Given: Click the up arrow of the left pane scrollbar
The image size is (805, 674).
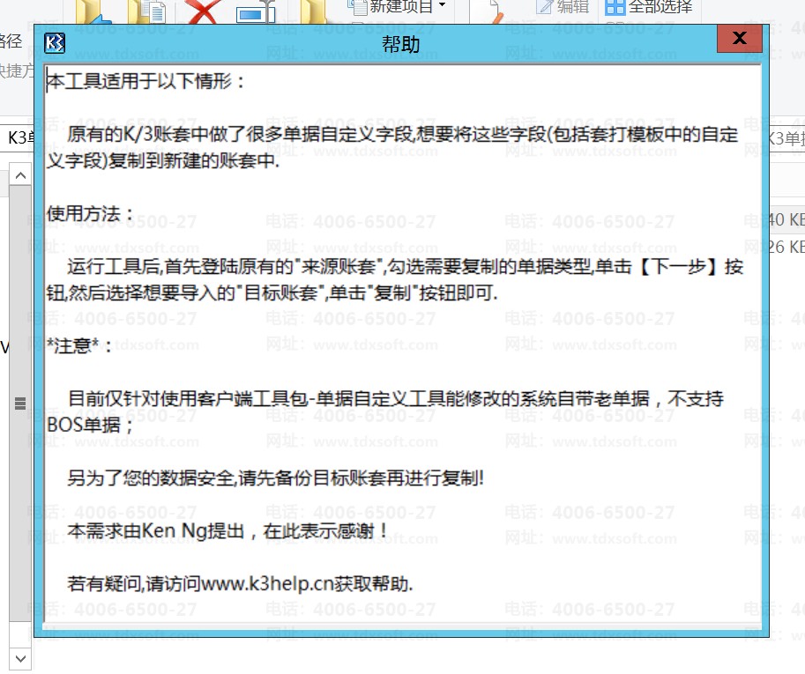Looking at the screenshot, I should tap(20, 175).
